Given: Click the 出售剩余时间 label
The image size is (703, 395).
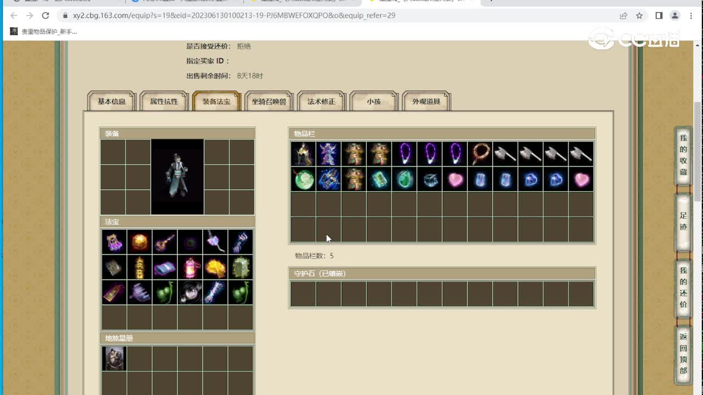Looking at the screenshot, I should coord(209,76).
